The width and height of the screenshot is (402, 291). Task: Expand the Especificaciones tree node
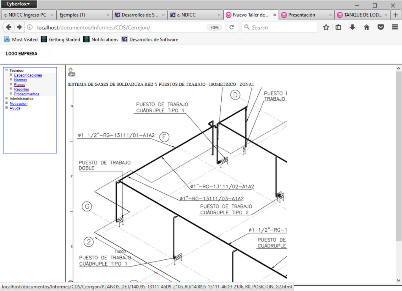(11, 75)
